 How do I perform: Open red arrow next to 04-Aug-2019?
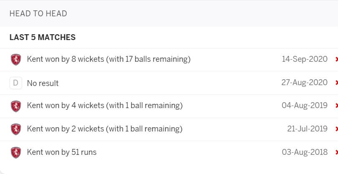(336, 106)
